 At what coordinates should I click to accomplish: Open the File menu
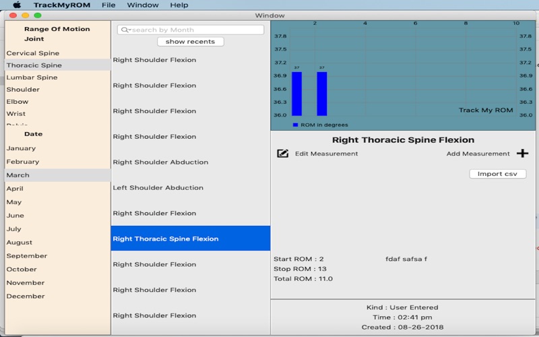(x=108, y=5)
